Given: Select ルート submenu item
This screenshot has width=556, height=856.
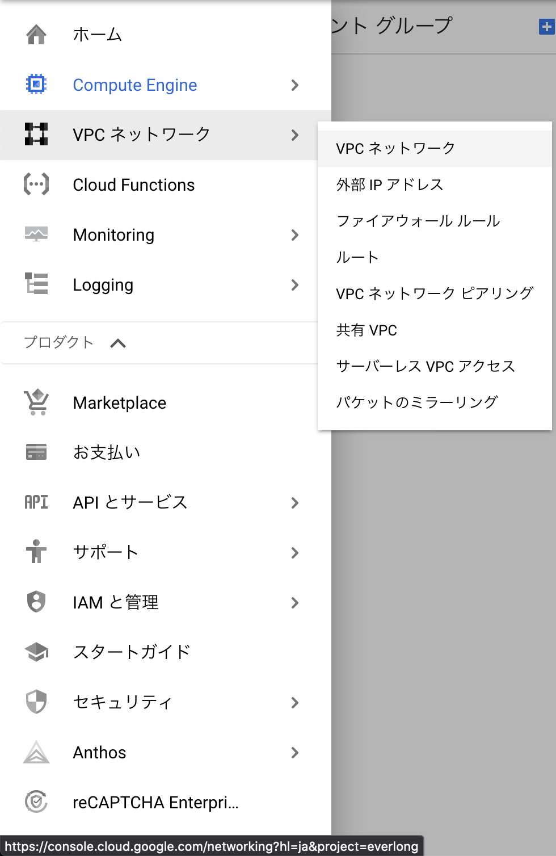Looking at the screenshot, I should point(435,257).
